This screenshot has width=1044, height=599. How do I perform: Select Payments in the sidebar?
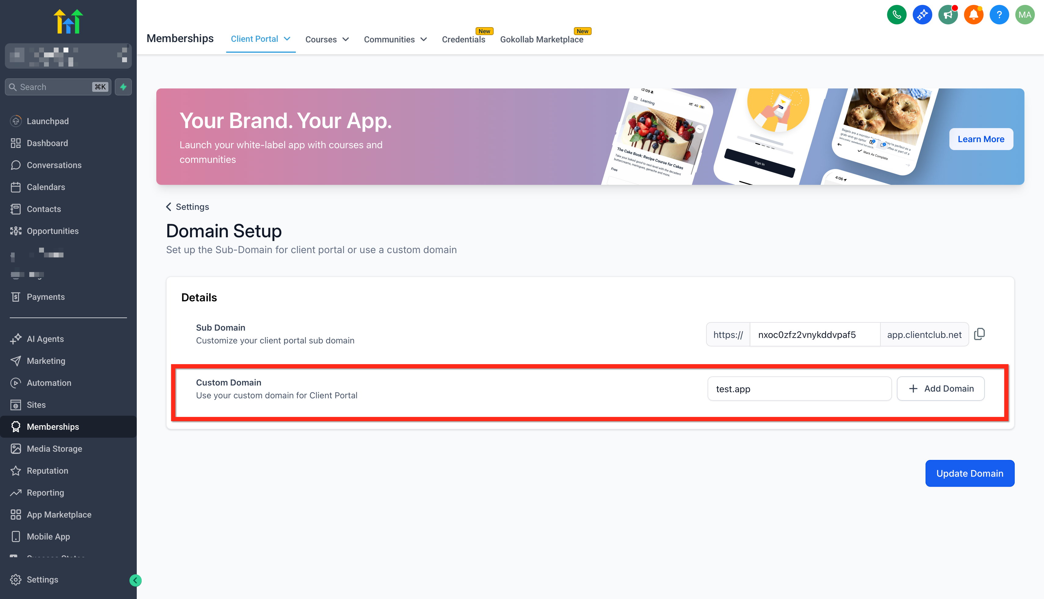(x=46, y=297)
